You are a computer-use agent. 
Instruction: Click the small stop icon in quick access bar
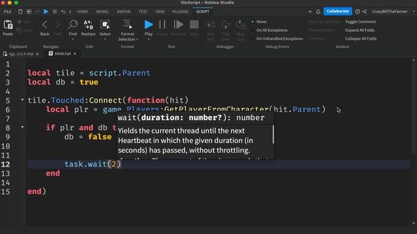[x=55, y=12]
